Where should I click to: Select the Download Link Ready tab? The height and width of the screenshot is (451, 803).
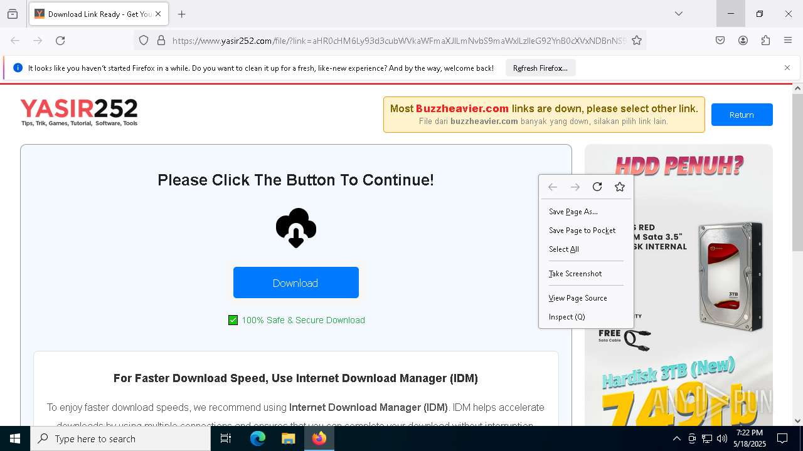coord(98,14)
